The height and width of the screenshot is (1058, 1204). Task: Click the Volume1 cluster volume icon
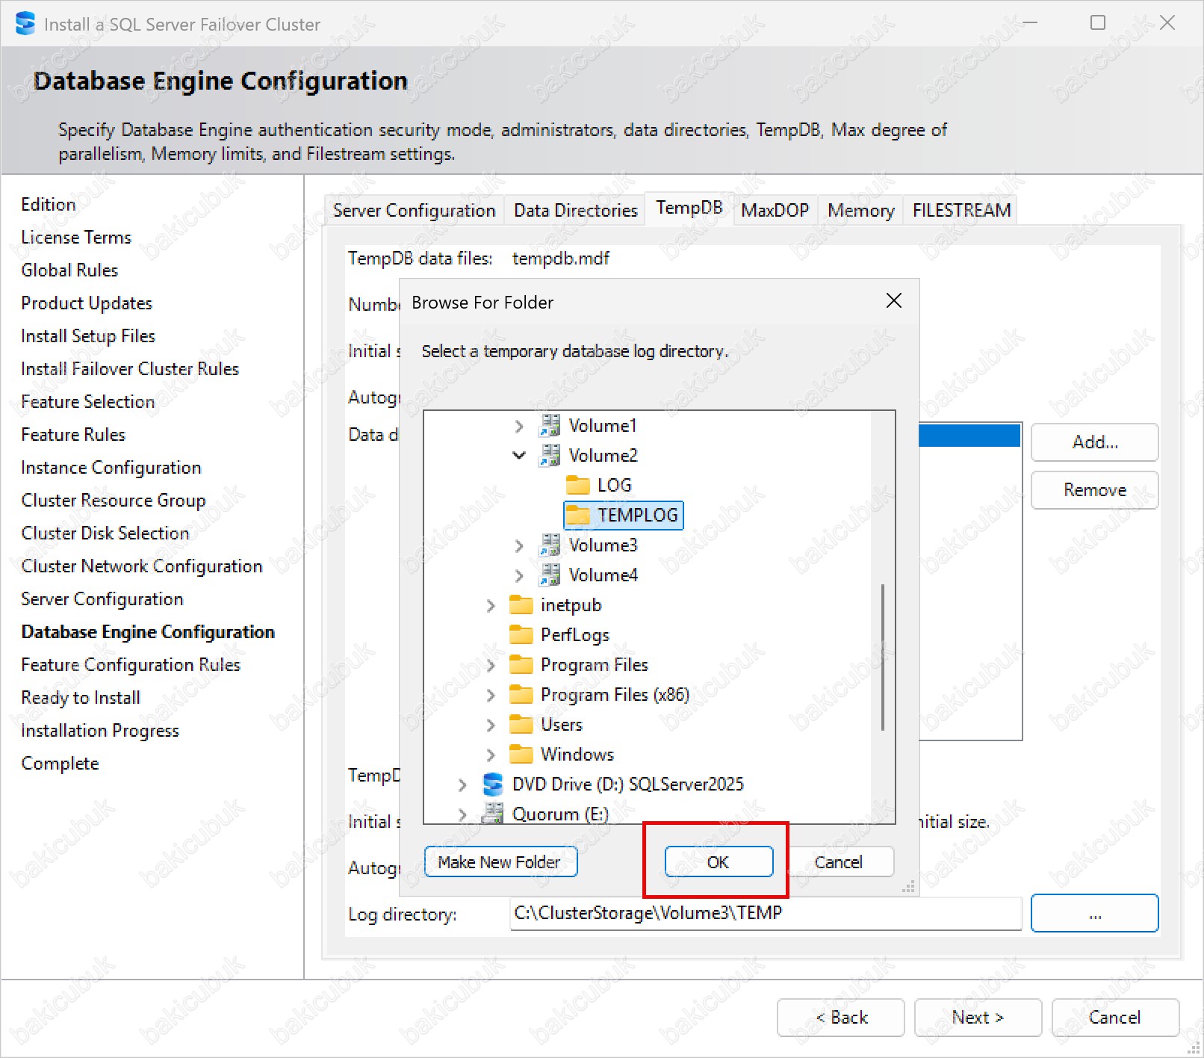[x=550, y=425]
